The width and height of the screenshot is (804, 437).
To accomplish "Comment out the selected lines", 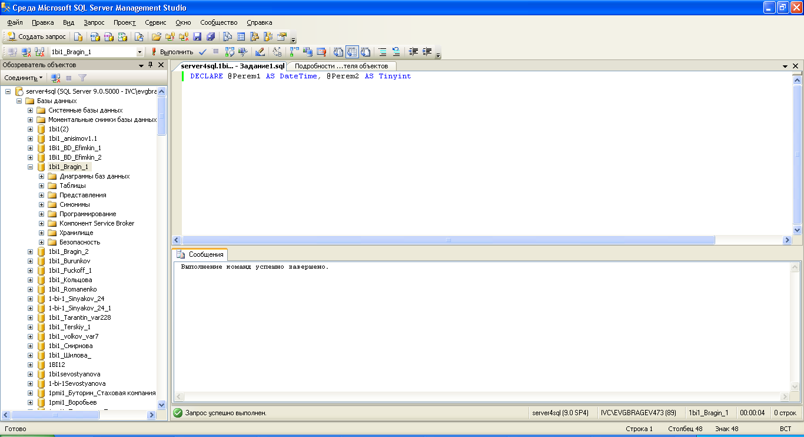I will [381, 52].
